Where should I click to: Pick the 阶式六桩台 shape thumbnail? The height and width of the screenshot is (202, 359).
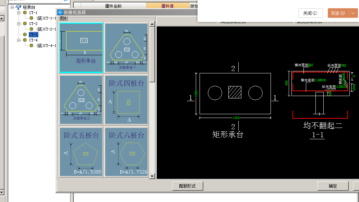(x=127, y=152)
